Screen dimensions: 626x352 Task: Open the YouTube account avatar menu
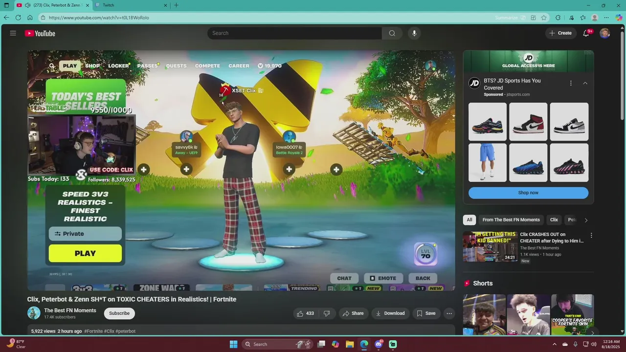[605, 33]
